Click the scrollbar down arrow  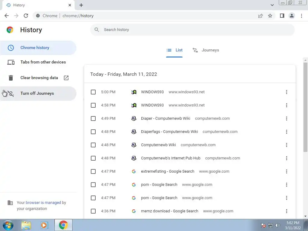pos(305,217)
